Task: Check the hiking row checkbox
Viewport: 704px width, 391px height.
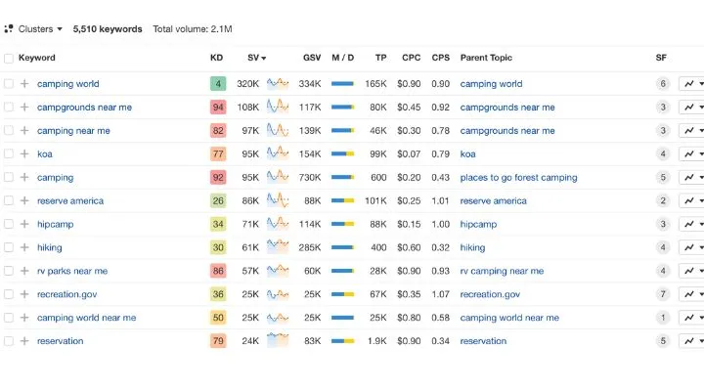Action: pos(9,247)
